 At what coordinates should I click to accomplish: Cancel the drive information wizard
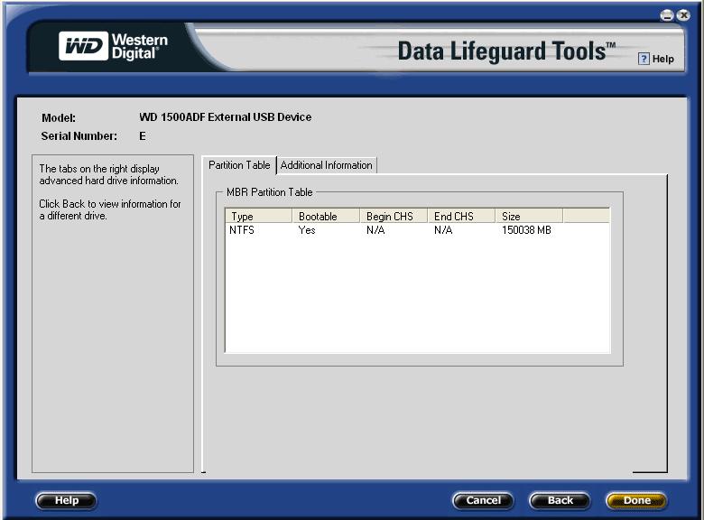483,501
